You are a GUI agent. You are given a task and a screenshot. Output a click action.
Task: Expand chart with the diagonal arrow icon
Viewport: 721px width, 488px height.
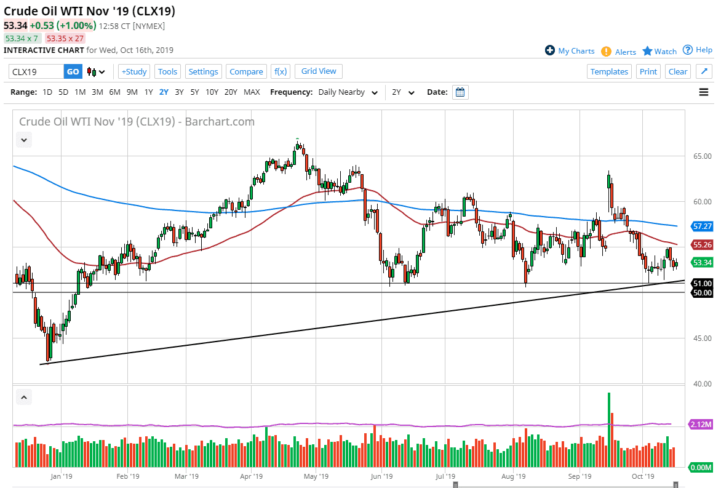click(703, 71)
